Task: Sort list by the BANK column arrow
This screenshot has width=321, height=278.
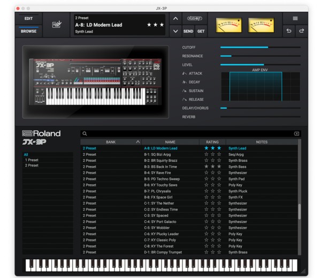Action: click(138, 142)
